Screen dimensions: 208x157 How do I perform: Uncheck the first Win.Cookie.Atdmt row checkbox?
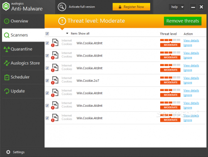tap(47, 43)
